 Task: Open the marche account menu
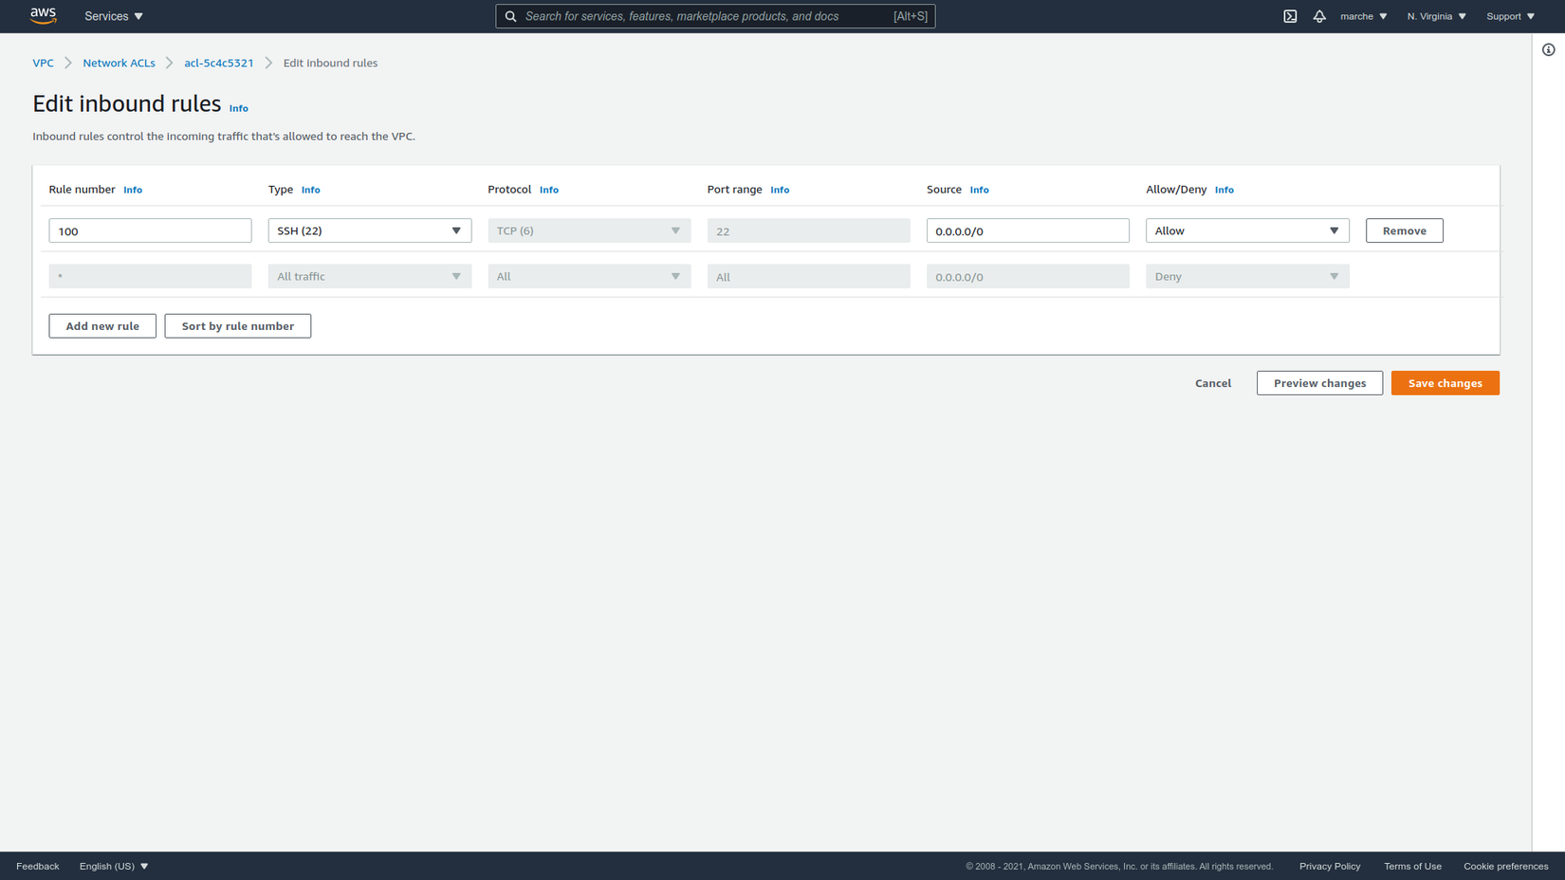1363,16
